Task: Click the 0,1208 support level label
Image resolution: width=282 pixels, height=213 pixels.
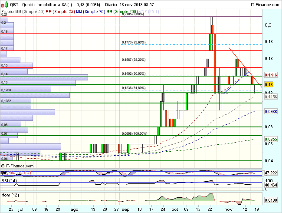Action: click(x=6, y=90)
